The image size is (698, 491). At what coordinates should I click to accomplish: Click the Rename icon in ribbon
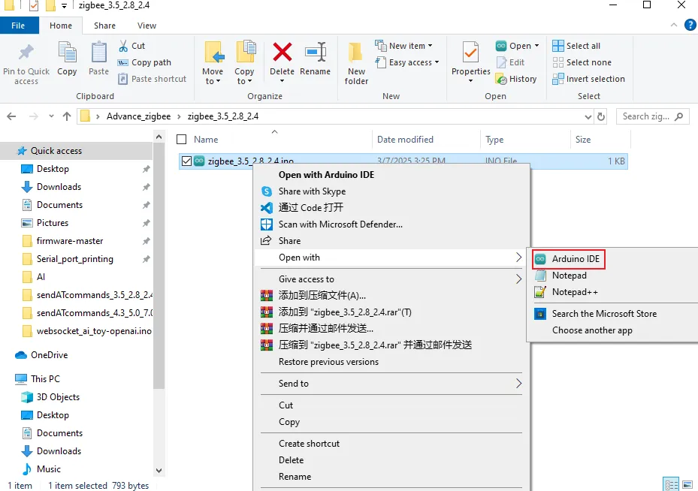[x=315, y=53]
